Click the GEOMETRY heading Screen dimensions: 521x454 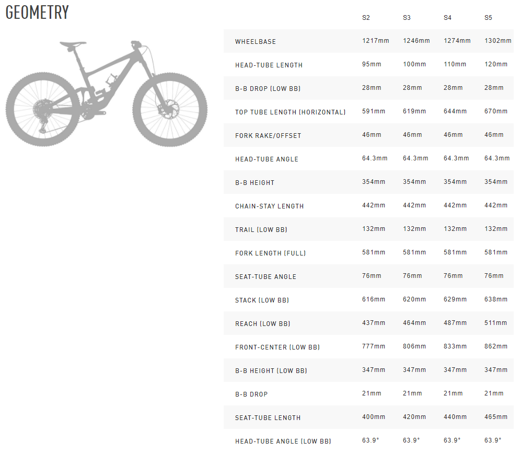click(37, 13)
